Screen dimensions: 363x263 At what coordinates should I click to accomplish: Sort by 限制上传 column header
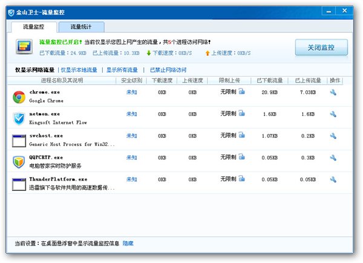click(x=229, y=81)
